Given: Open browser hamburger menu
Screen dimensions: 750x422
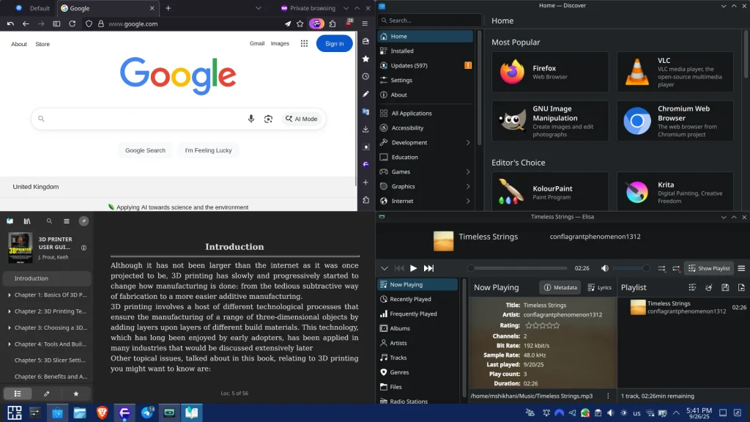Looking at the screenshot, I should 365,23.
